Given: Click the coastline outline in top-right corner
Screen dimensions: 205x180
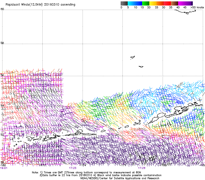Looking at the screenshot, I should 186,12.
